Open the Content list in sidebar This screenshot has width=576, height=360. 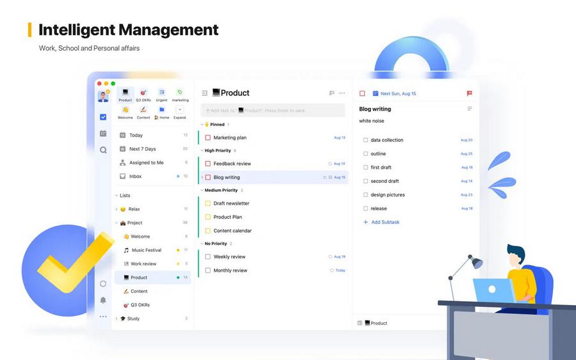pyautogui.click(x=153, y=292)
